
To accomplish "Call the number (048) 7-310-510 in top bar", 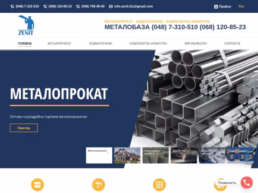I will click(27, 6).
